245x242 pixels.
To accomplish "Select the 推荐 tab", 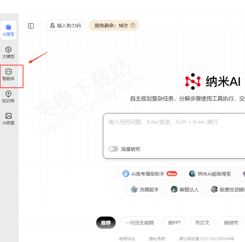I will [x=106, y=222].
